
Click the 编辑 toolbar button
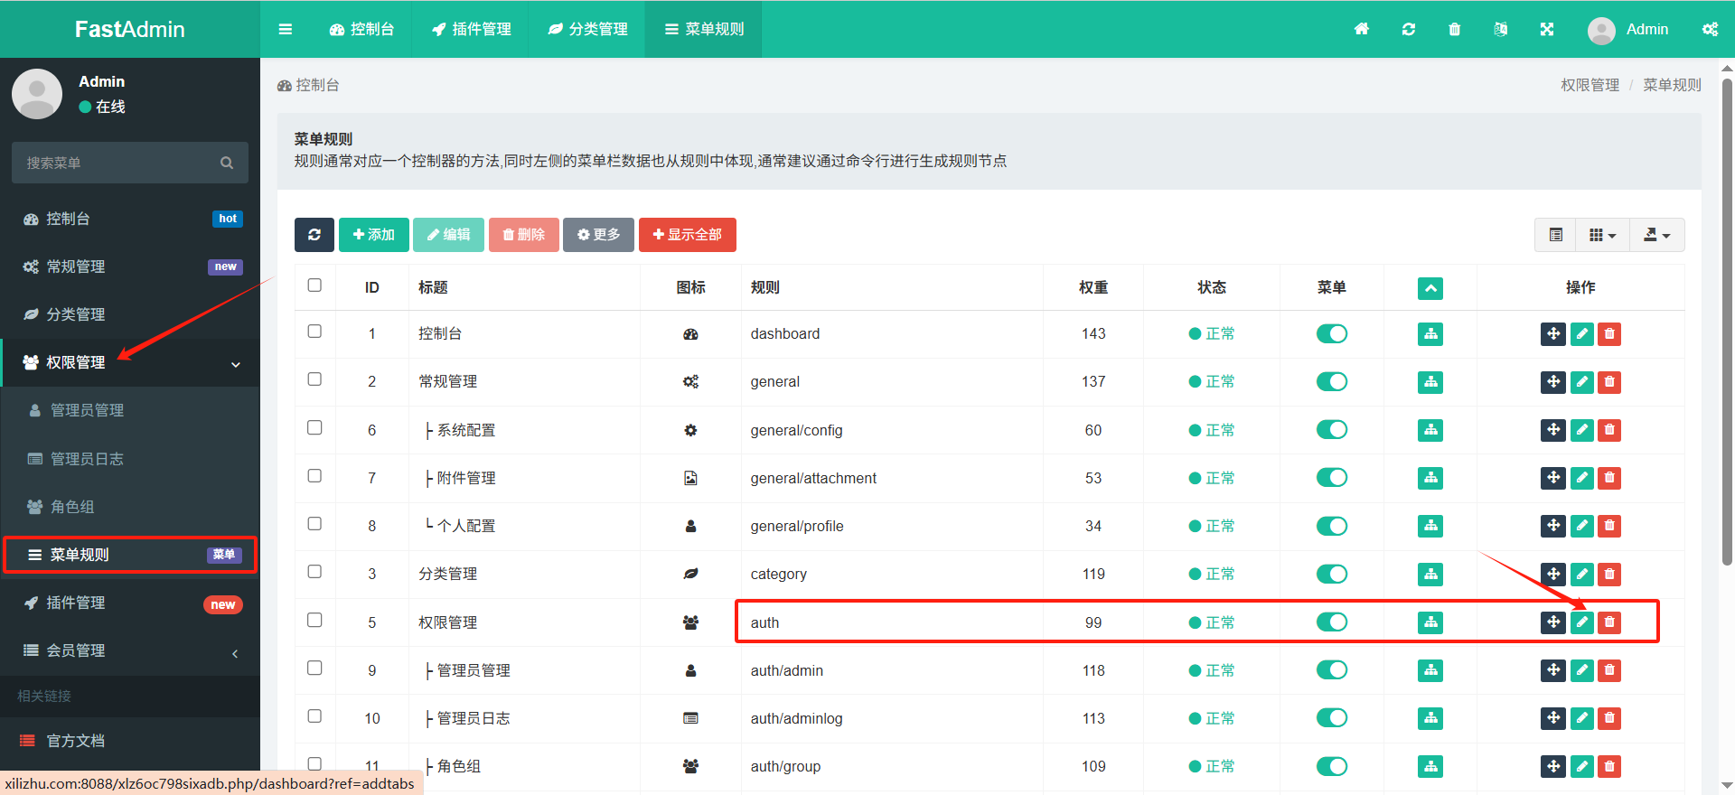coord(448,235)
